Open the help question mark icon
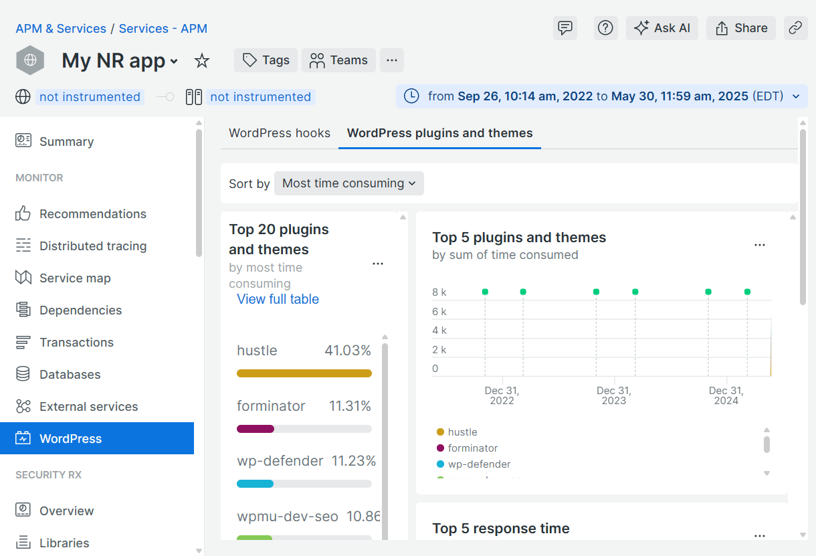The height and width of the screenshot is (556, 816). pos(605,28)
